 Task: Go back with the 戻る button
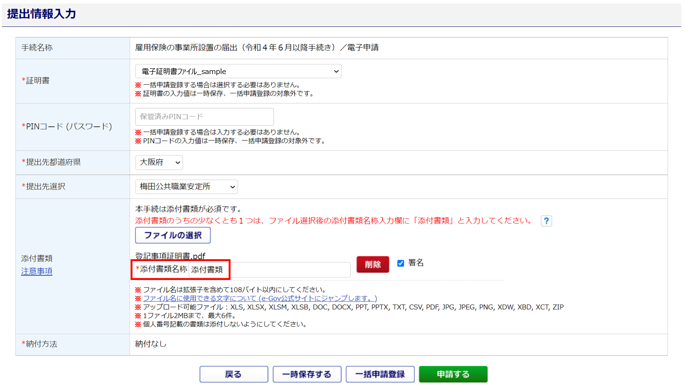[233, 374]
